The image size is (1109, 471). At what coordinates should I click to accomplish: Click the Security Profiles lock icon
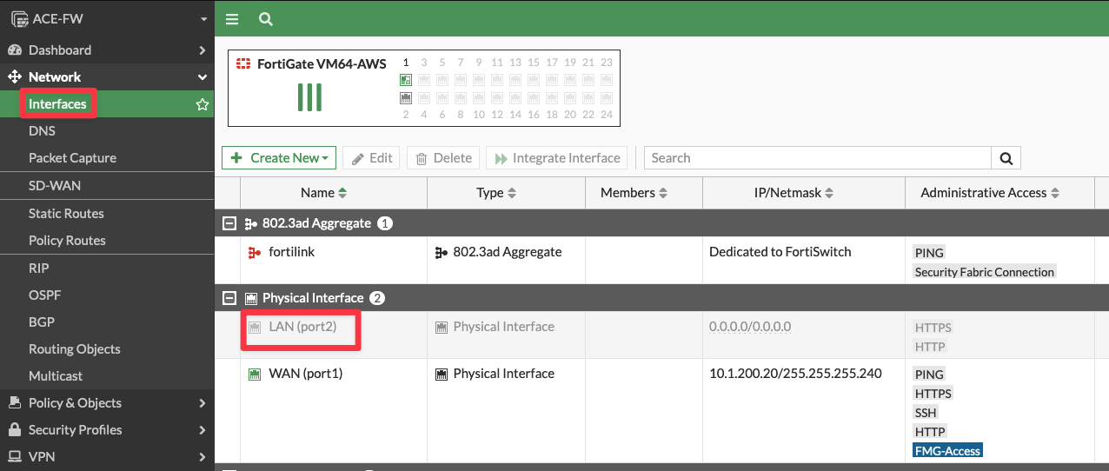click(x=15, y=430)
